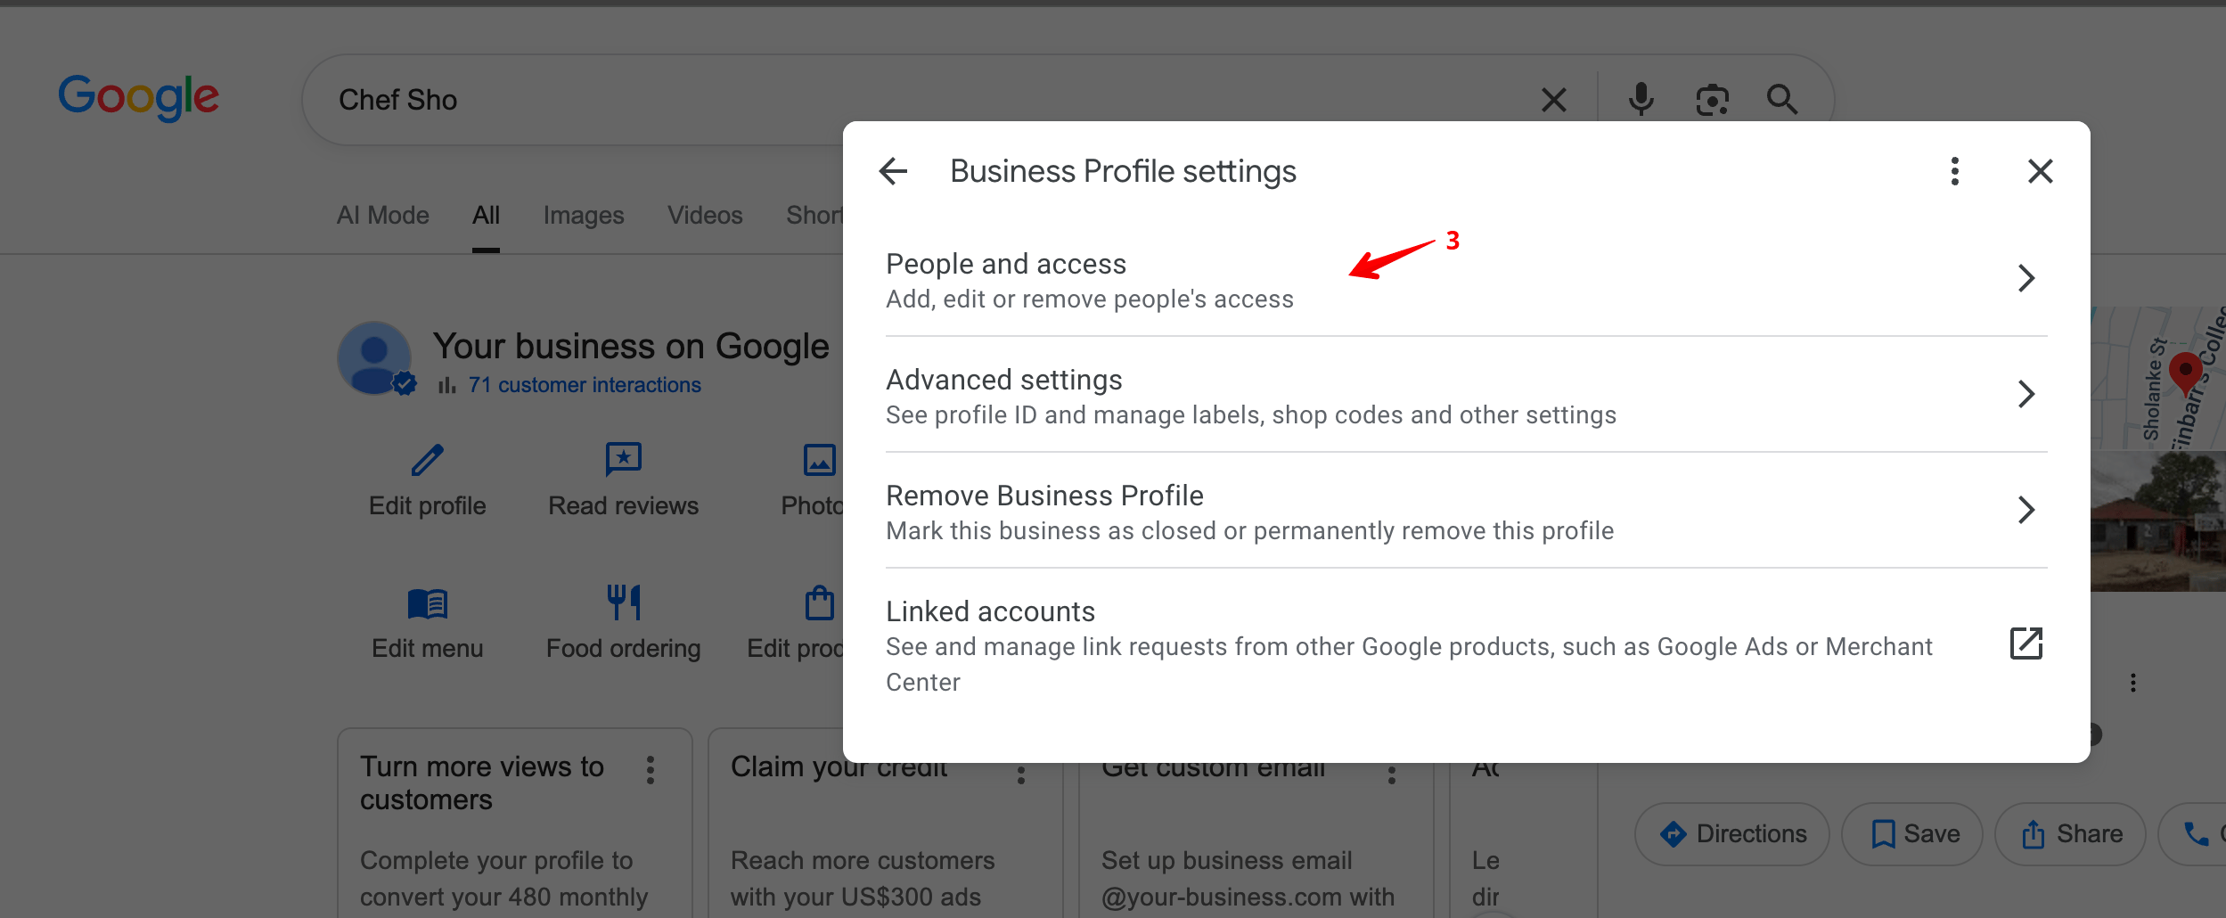
Task: Switch to AI Mode tab
Action: coord(383,216)
